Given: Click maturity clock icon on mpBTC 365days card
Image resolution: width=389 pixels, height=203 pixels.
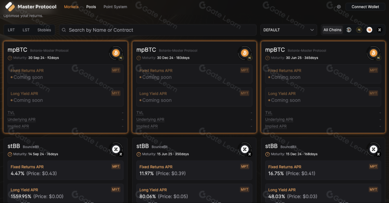Looking at the screenshot, I should click(x=267, y=58).
